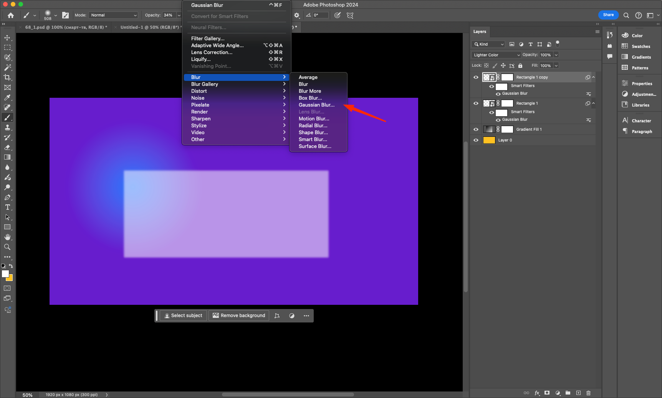This screenshot has height=398, width=662.
Task: Hide the Rectangle 1 layer
Action: (x=476, y=104)
